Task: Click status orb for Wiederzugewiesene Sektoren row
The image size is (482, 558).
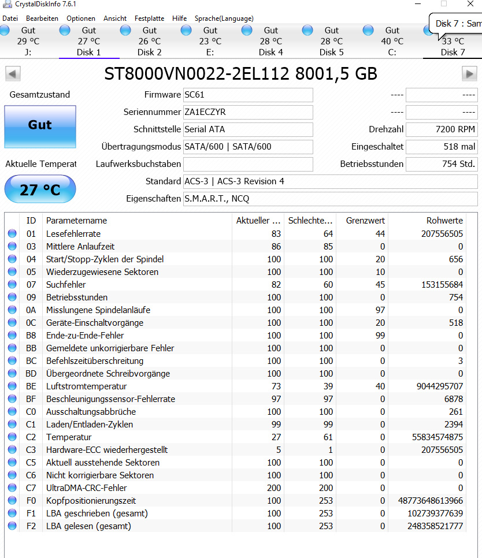Action: [x=12, y=272]
